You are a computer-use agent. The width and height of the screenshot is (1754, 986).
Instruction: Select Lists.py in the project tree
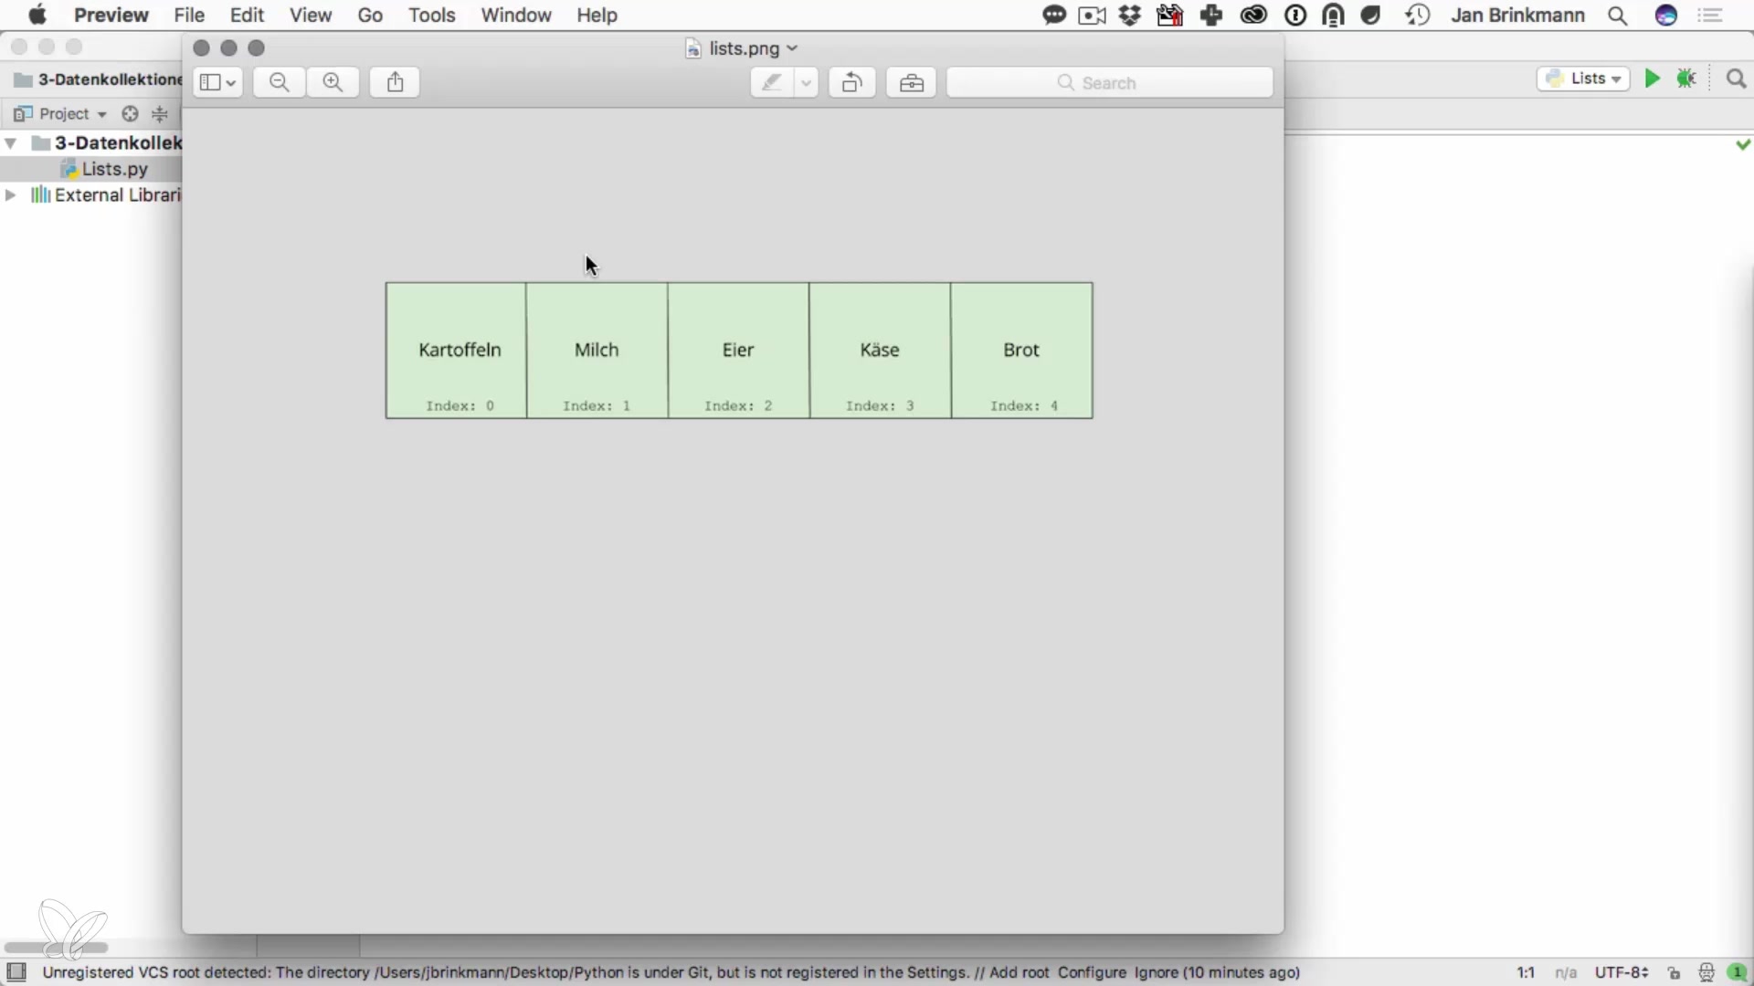coord(114,169)
